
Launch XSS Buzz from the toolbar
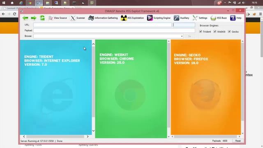pyautogui.click(x=219, y=18)
